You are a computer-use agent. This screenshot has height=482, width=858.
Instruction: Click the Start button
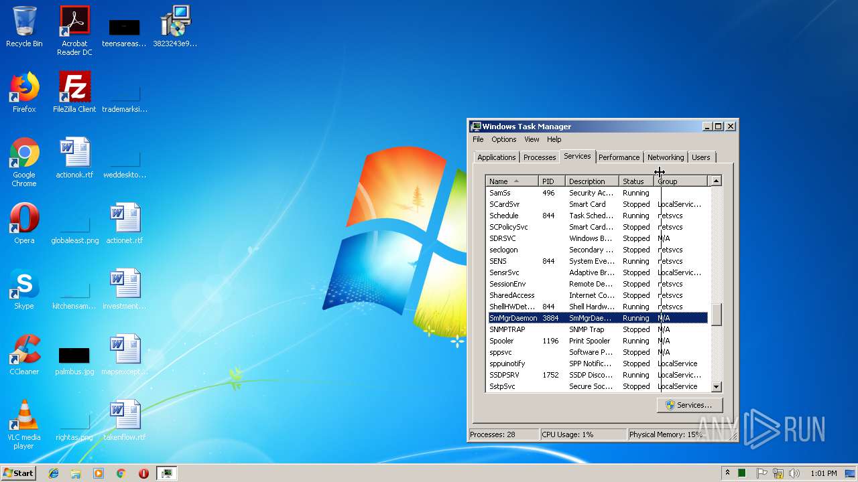click(x=18, y=473)
